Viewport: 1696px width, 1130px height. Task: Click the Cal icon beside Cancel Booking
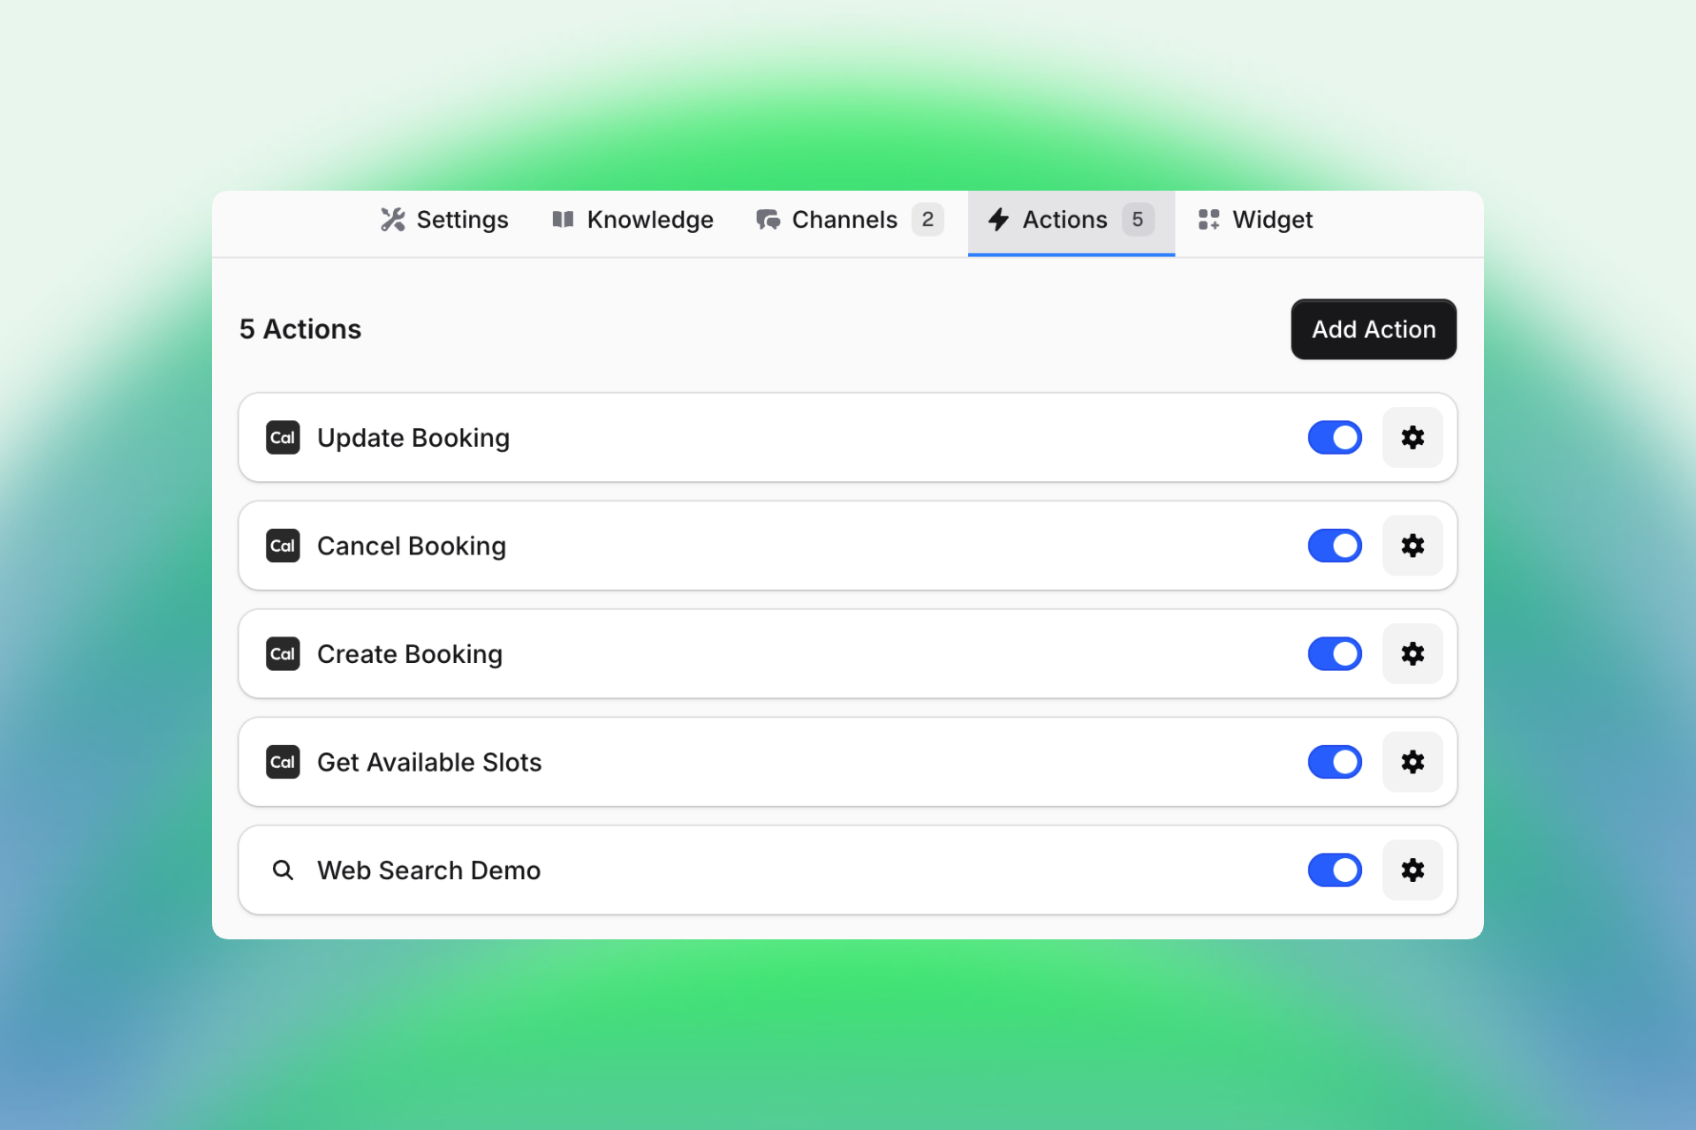click(283, 546)
